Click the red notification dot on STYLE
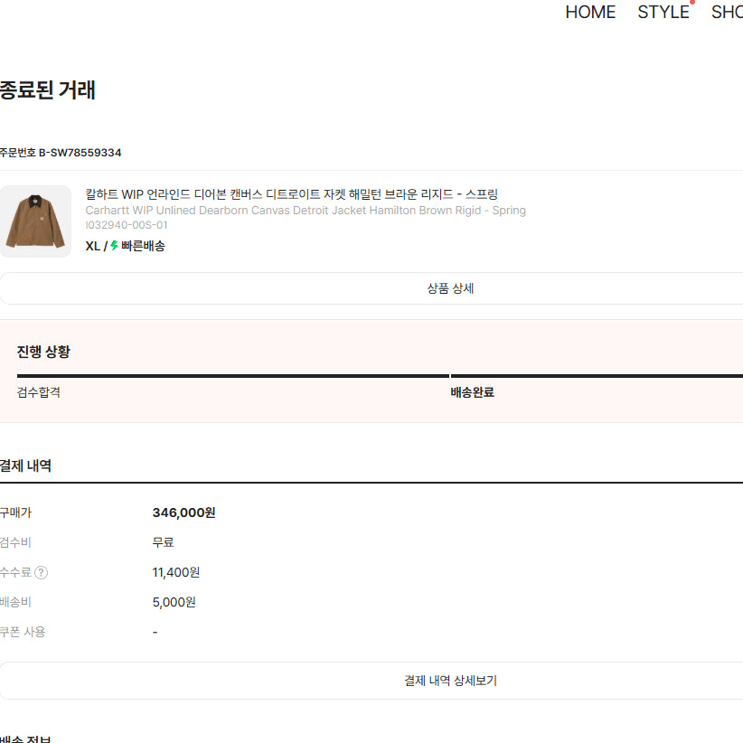Image resolution: width=743 pixels, height=743 pixels. pyautogui.click(x=692, y=2)
